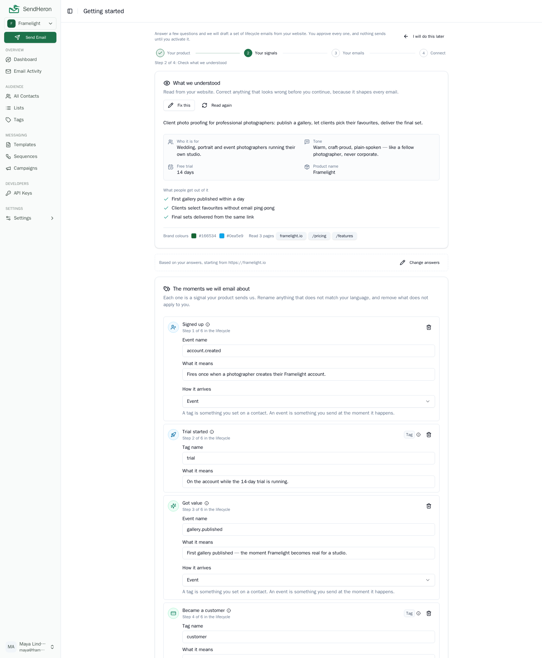
Task: Toggle the sidebar panel icon
Action: click(x=70, y=11)
